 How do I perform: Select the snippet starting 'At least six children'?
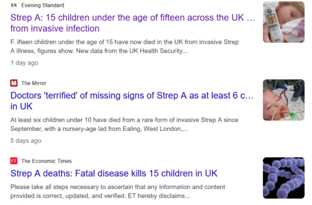pos(124,120)
